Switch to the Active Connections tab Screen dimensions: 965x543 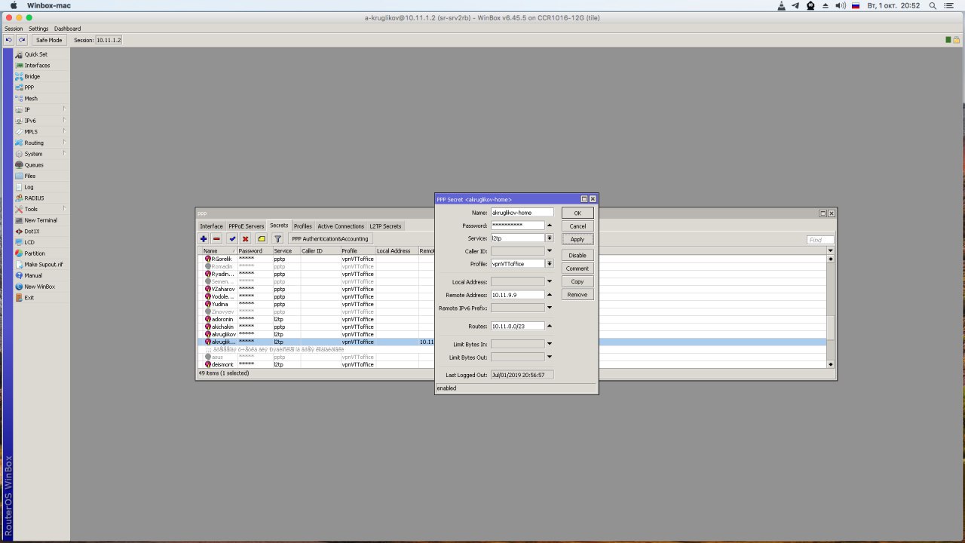click(340, 226)
